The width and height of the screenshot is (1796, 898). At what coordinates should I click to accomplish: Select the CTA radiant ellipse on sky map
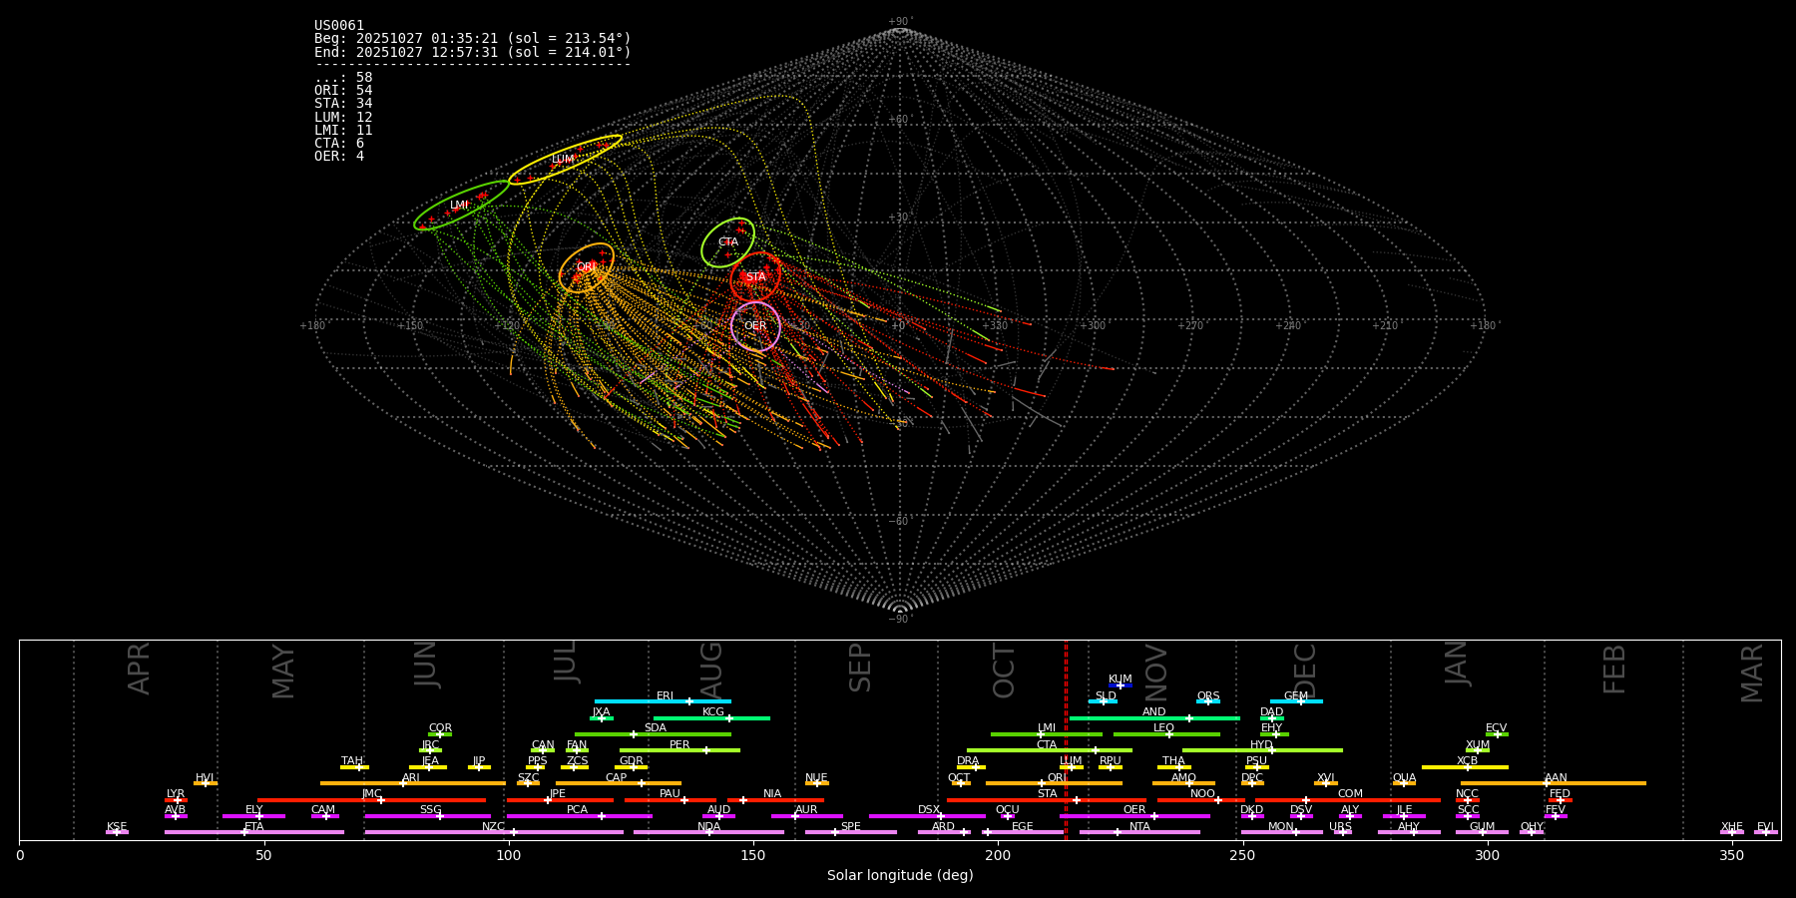point(728,242)
